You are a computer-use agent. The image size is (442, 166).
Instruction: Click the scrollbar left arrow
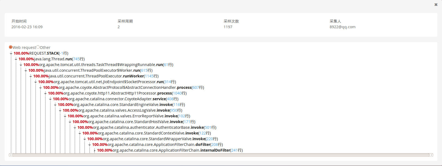click(x=10, y=155)
